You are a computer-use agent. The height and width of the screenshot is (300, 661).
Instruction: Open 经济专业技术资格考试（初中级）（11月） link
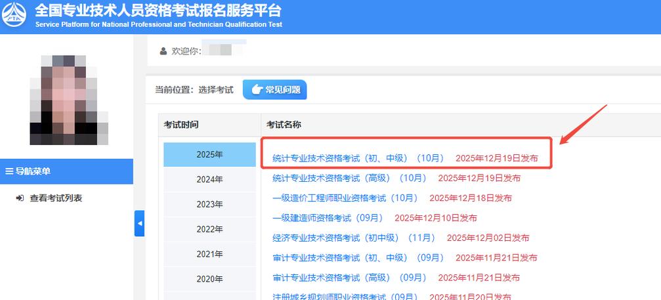pyautogui.click(x=354, y=238)
